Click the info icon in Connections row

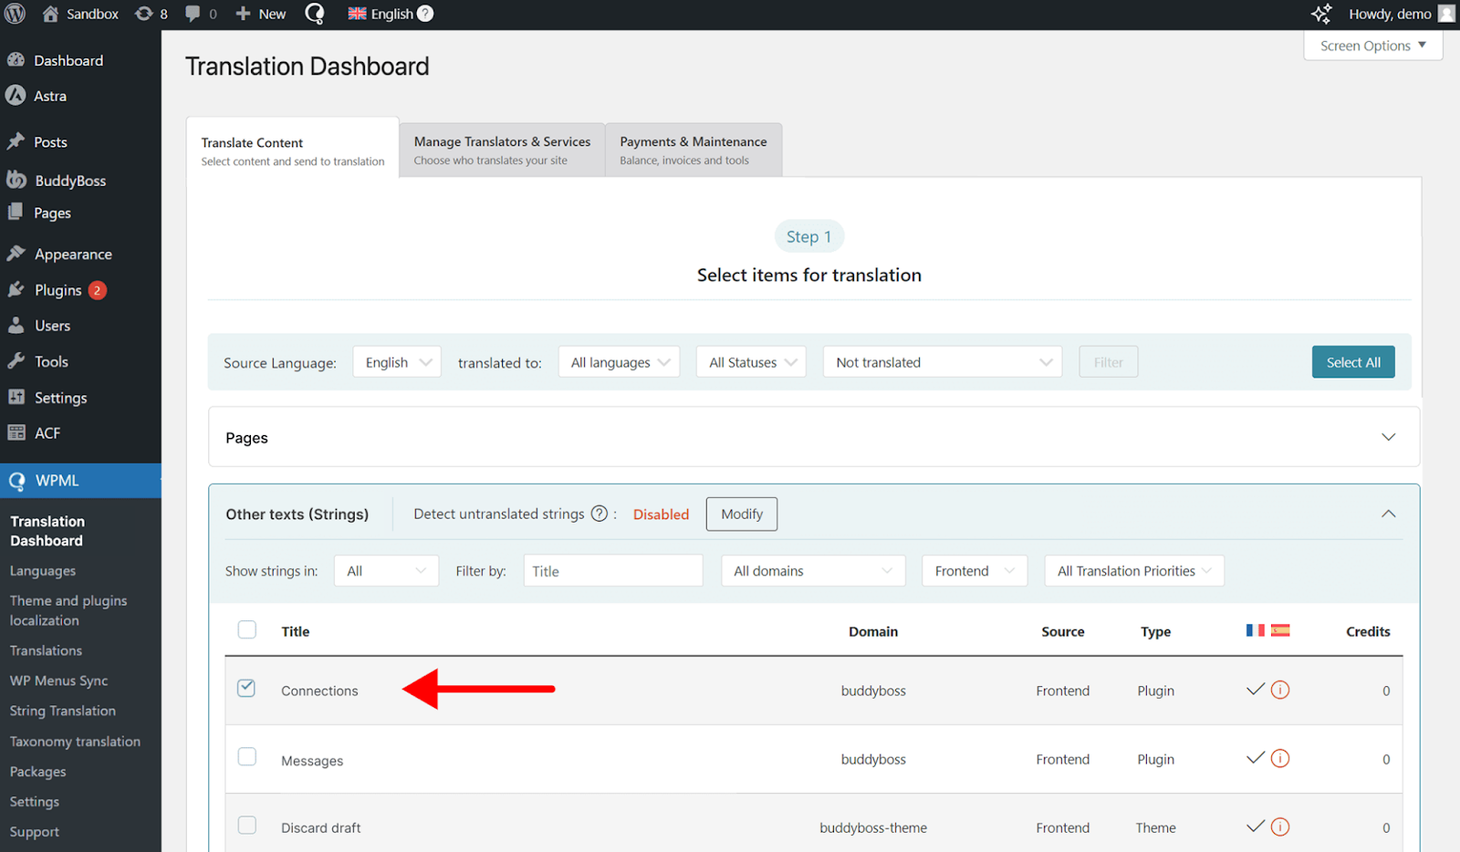point(1280,691)
